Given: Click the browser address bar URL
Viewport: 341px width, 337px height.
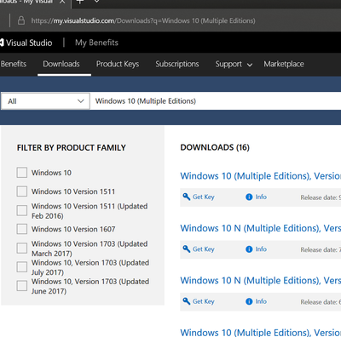Looking at the screenshot, I should 143,20.
